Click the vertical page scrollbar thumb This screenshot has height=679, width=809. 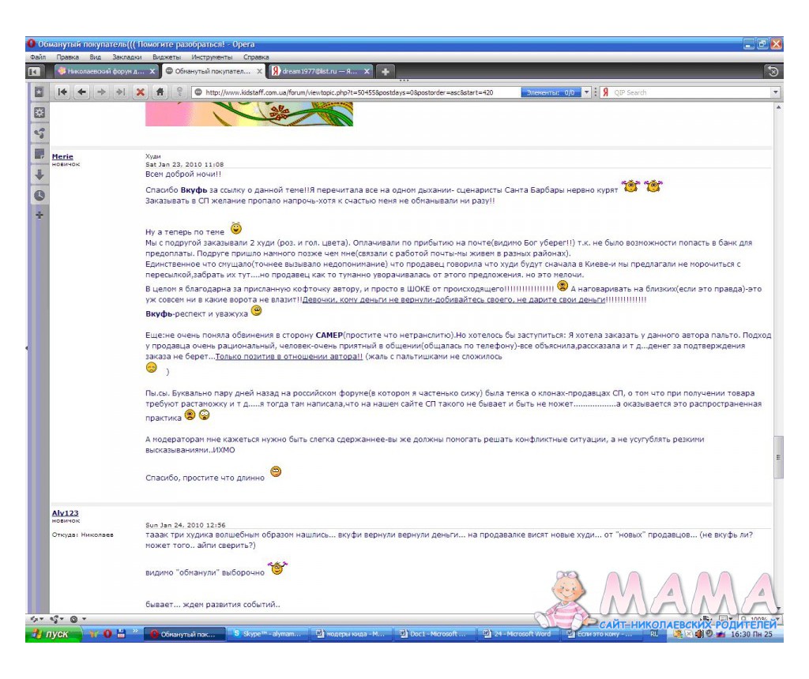pos(779,456)
